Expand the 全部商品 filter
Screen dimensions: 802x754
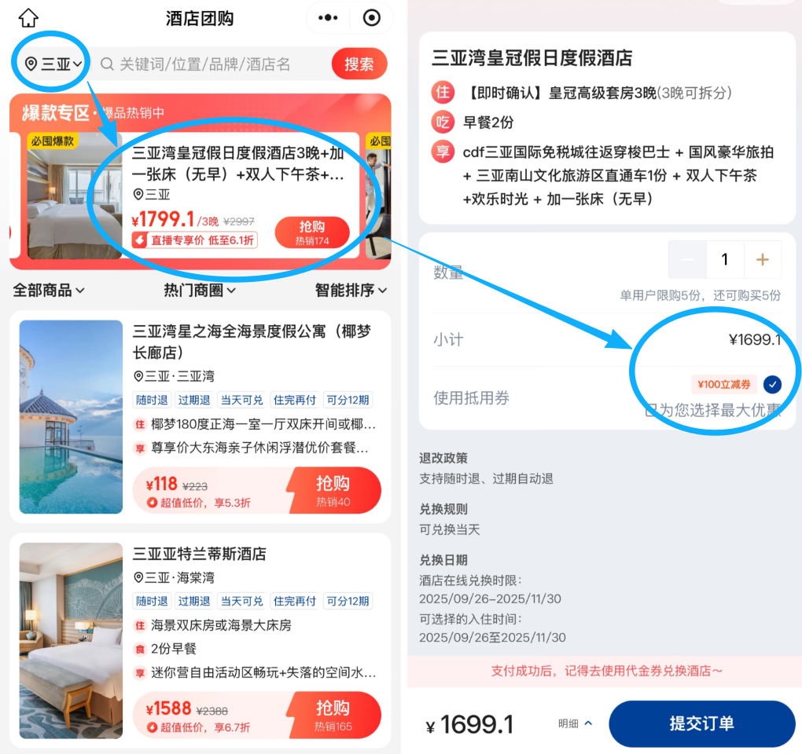pyautogui.click(x=49, y=290)
